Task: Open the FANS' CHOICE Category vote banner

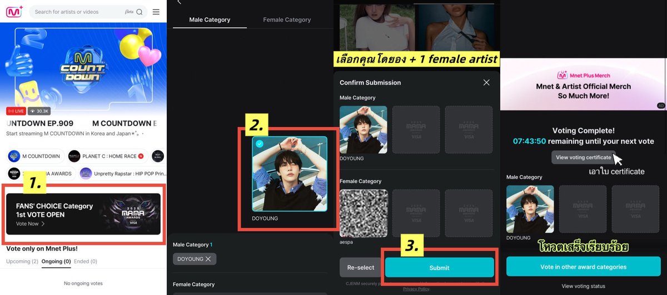Action: [x=83, y=214]
